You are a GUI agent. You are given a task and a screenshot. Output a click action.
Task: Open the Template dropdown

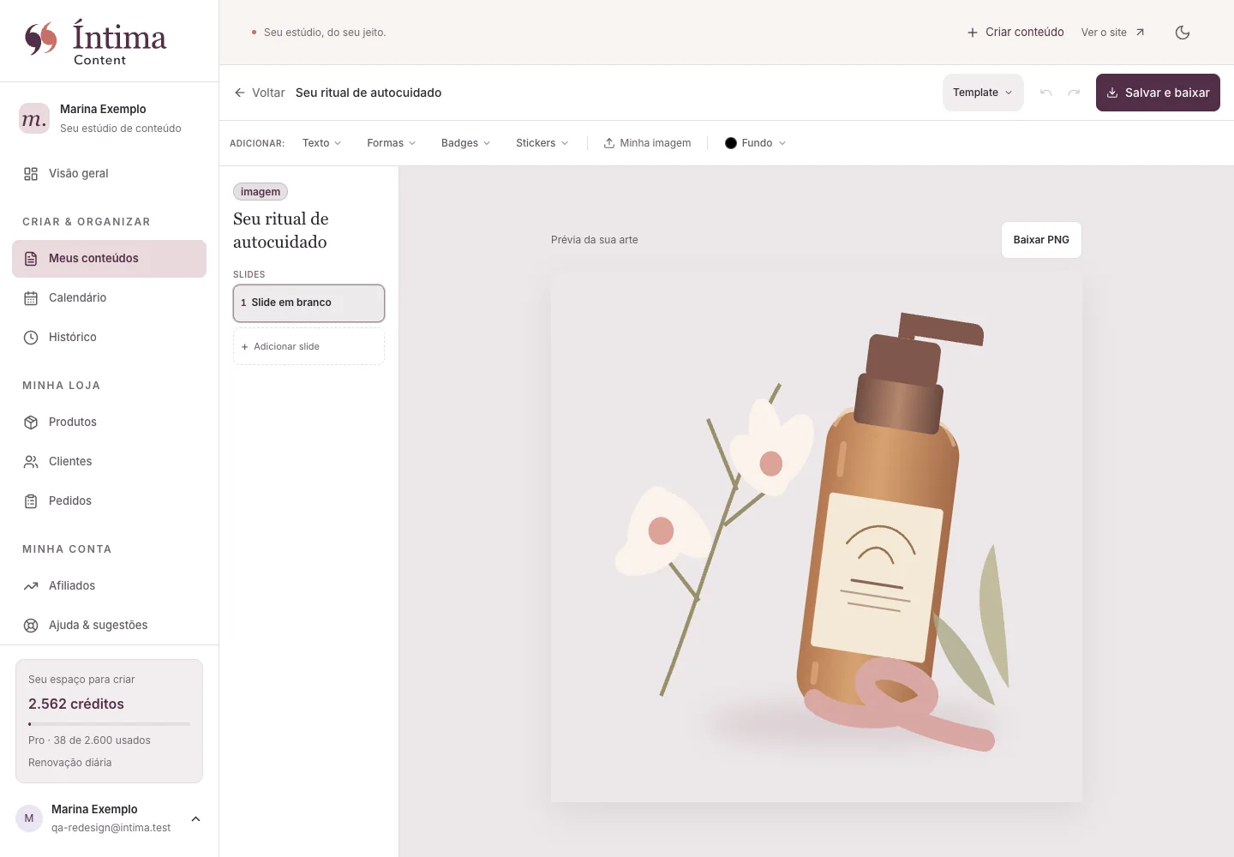[983, 93]
